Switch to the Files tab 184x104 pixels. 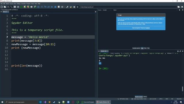point(148,48)
